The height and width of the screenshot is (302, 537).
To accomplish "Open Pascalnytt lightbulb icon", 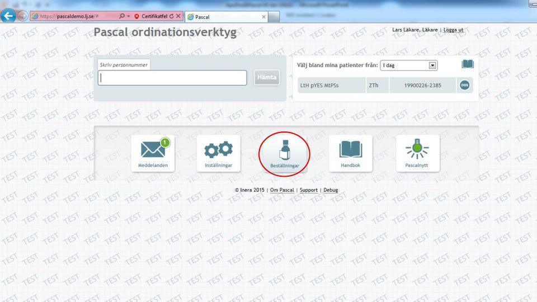I will coord(417,153).
